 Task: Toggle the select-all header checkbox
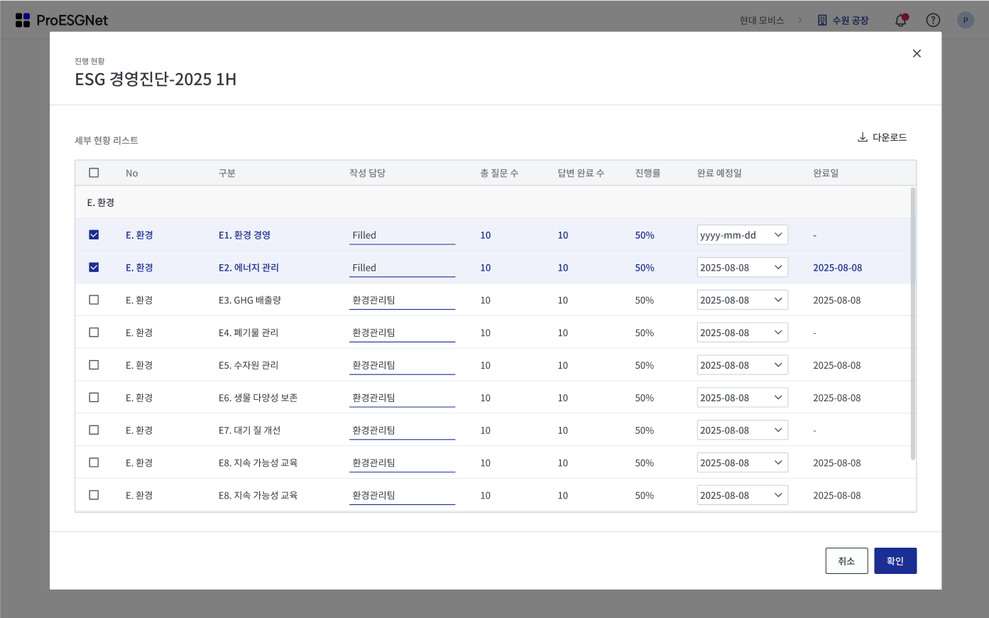click(94, 173)
